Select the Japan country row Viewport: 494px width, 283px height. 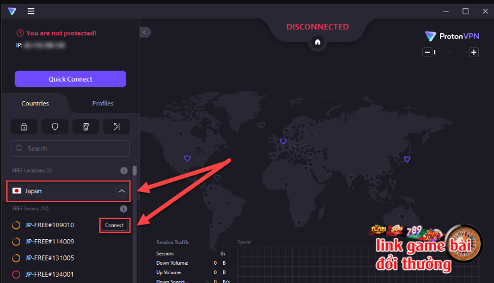click(69, 191)
